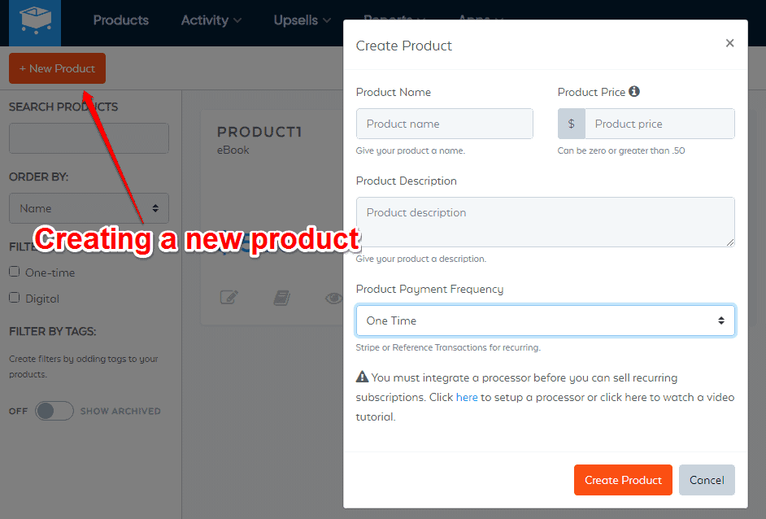
Task: Expand the Activity menu
Action: [211, 20]
